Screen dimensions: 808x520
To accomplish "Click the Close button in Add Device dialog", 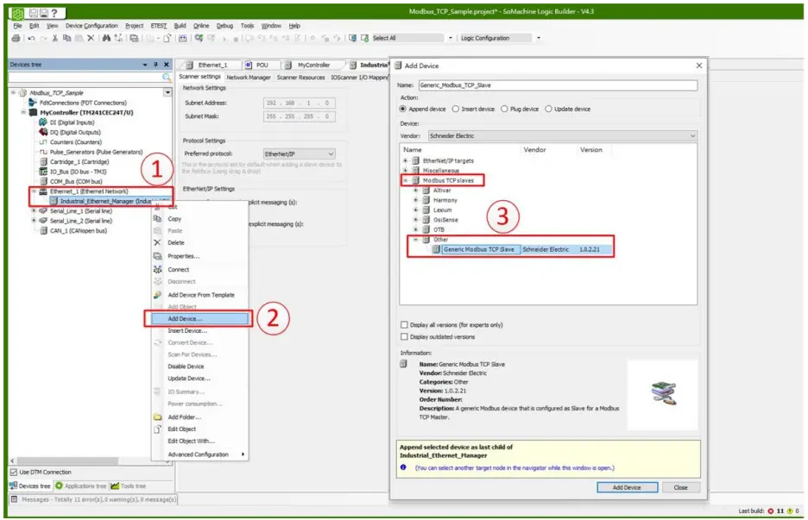I will (680, 487).
